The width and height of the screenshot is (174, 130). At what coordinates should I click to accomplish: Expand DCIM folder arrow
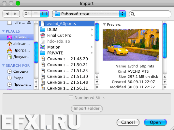pos(92,30)
